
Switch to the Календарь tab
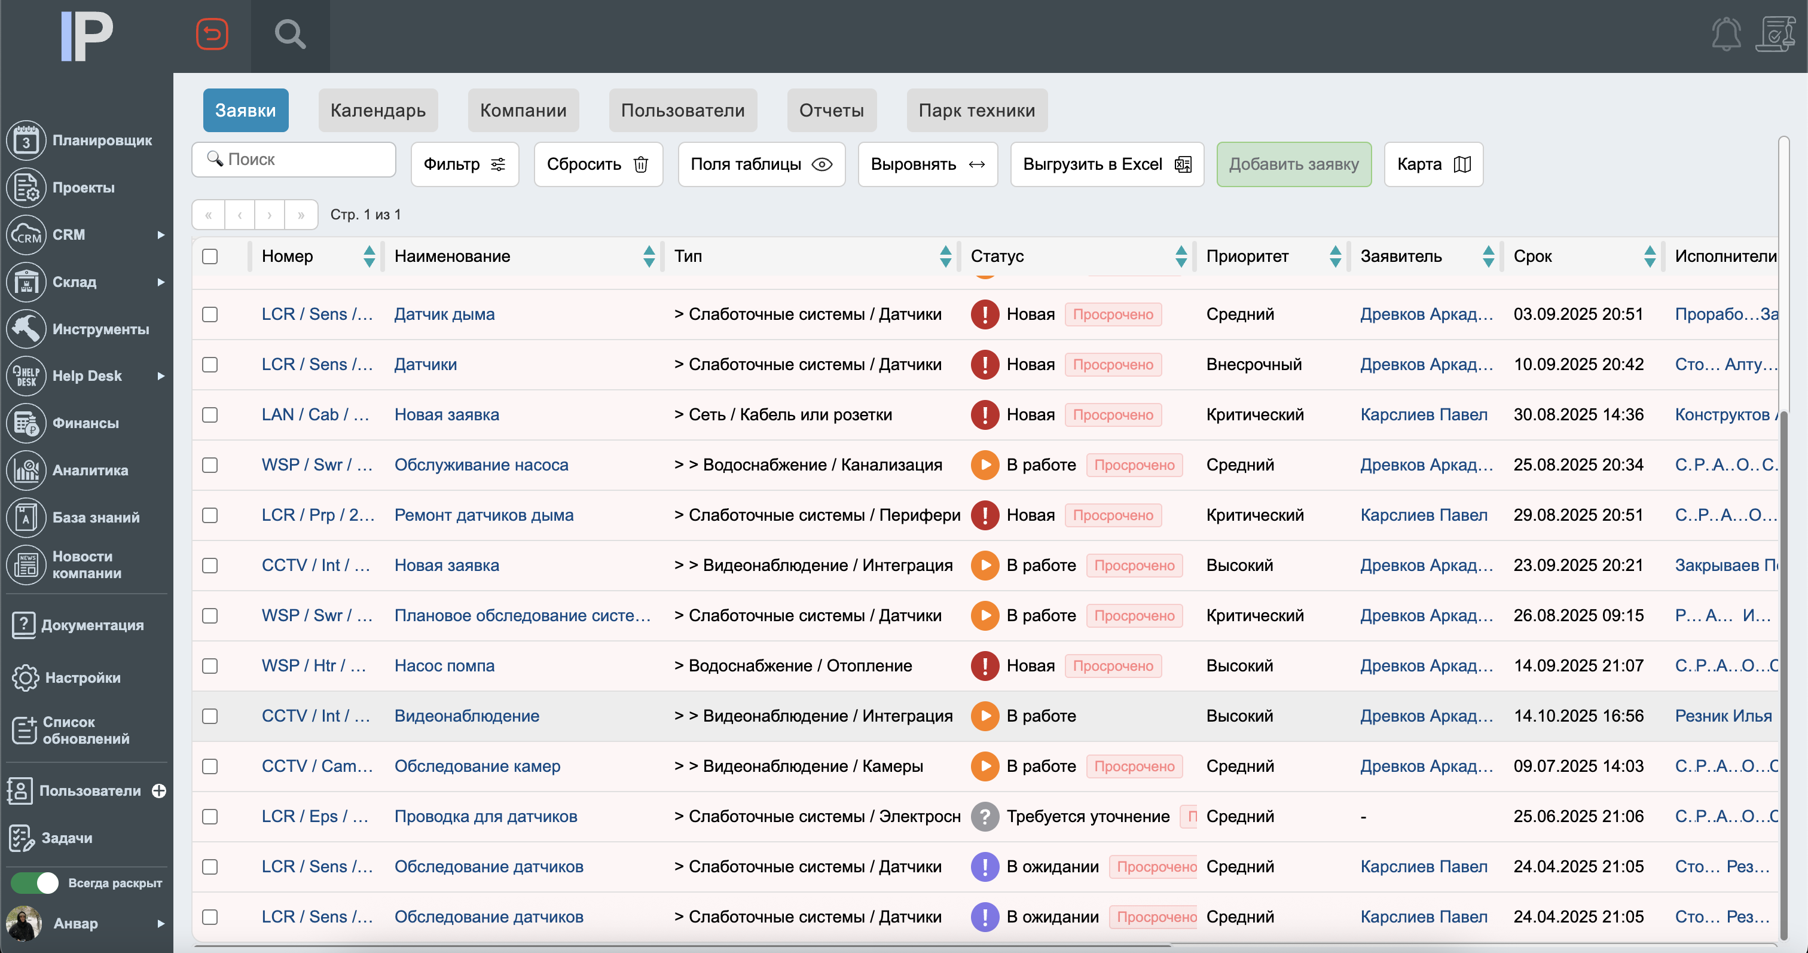point(378,110)
